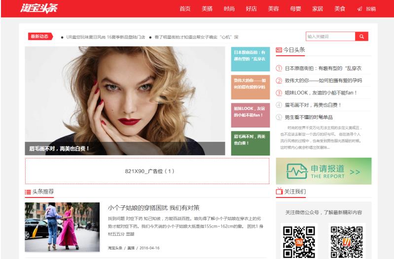Open the 申请报道 THE REPORT banner

(323, 171)
